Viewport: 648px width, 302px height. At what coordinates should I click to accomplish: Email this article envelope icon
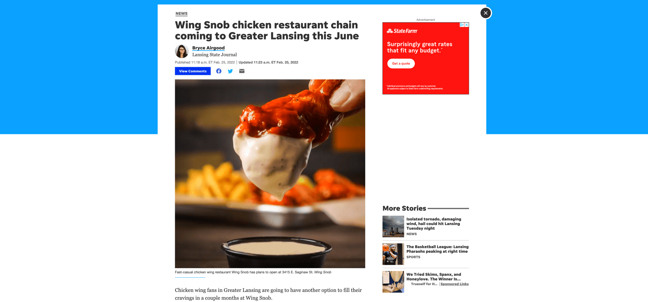point(242,71)
